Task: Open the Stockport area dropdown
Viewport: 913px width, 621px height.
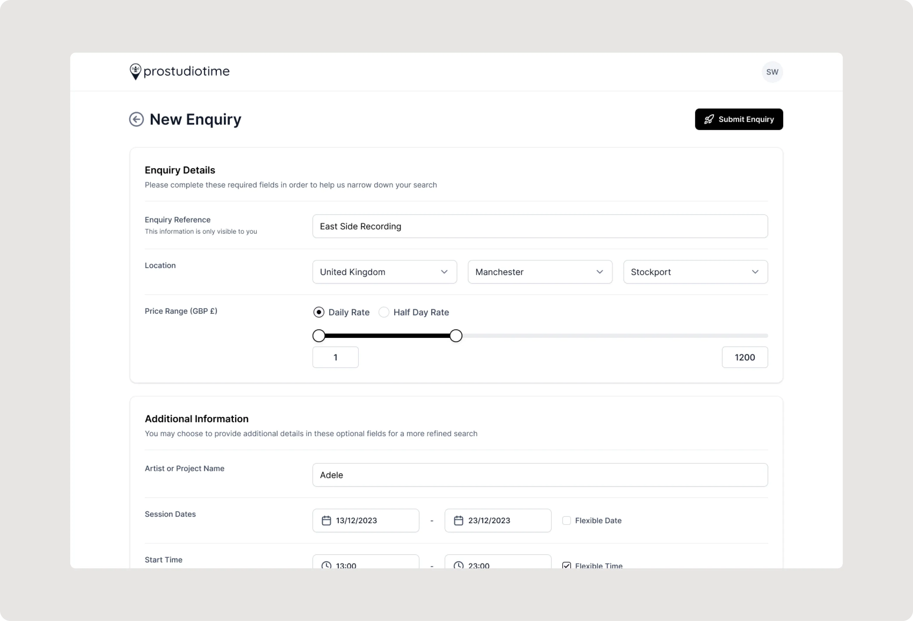Action: (695, 272)
